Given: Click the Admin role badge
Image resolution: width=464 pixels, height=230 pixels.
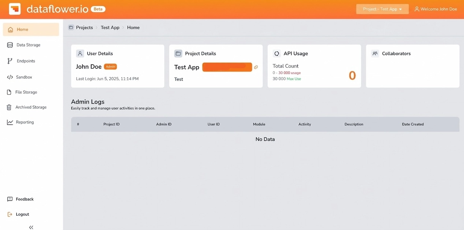Looking at the screenshot, I should tap(110, 67).
